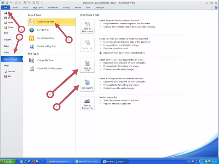Click the Send as Internet Fax button

tap(87, 103)
